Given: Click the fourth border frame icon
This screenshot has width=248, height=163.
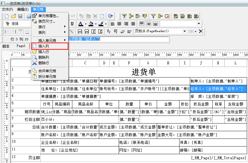Looking at the screenshot, I should coord(27,32).
